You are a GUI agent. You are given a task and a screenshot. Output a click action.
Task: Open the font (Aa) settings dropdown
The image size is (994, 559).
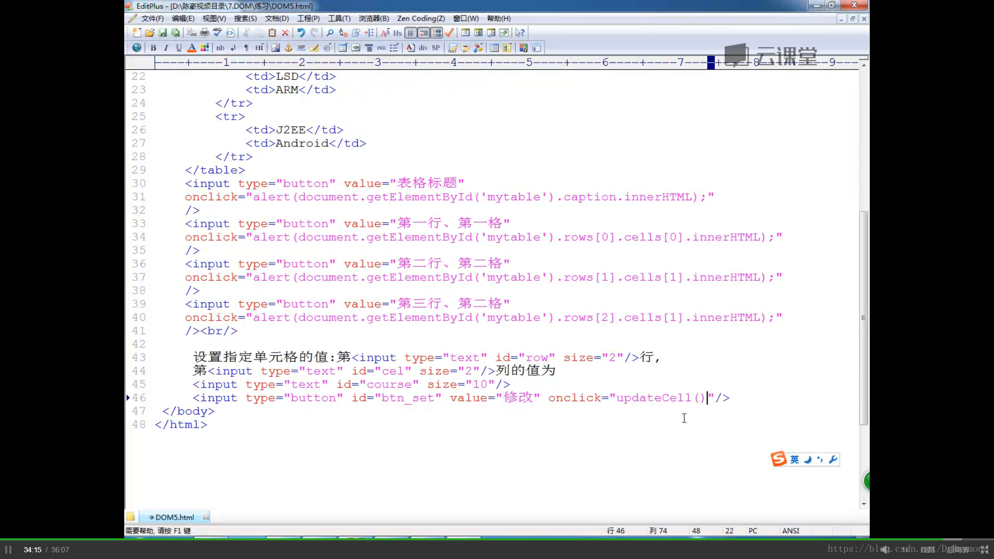(385, 33)
